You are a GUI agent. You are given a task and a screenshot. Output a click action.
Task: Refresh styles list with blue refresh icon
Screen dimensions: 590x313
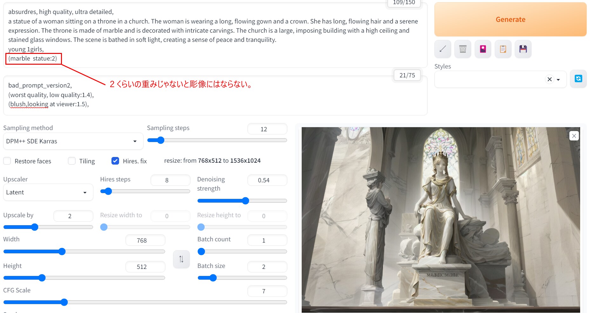point(578,79)
